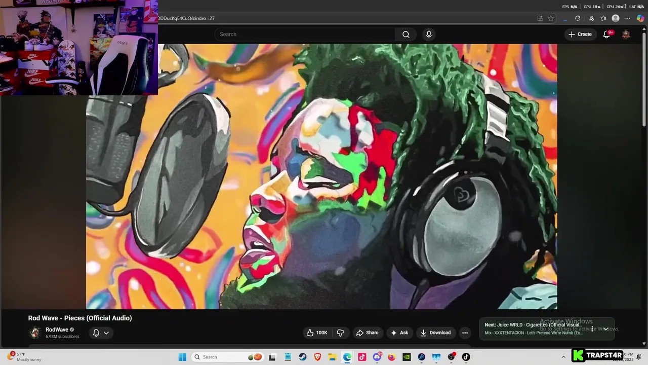Start voice search with microphone icon

[x=429, y=34]
